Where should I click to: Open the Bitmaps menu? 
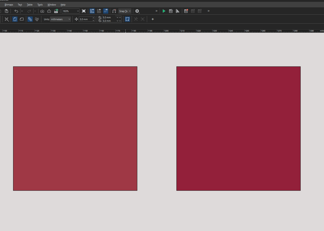coord(9,5)
